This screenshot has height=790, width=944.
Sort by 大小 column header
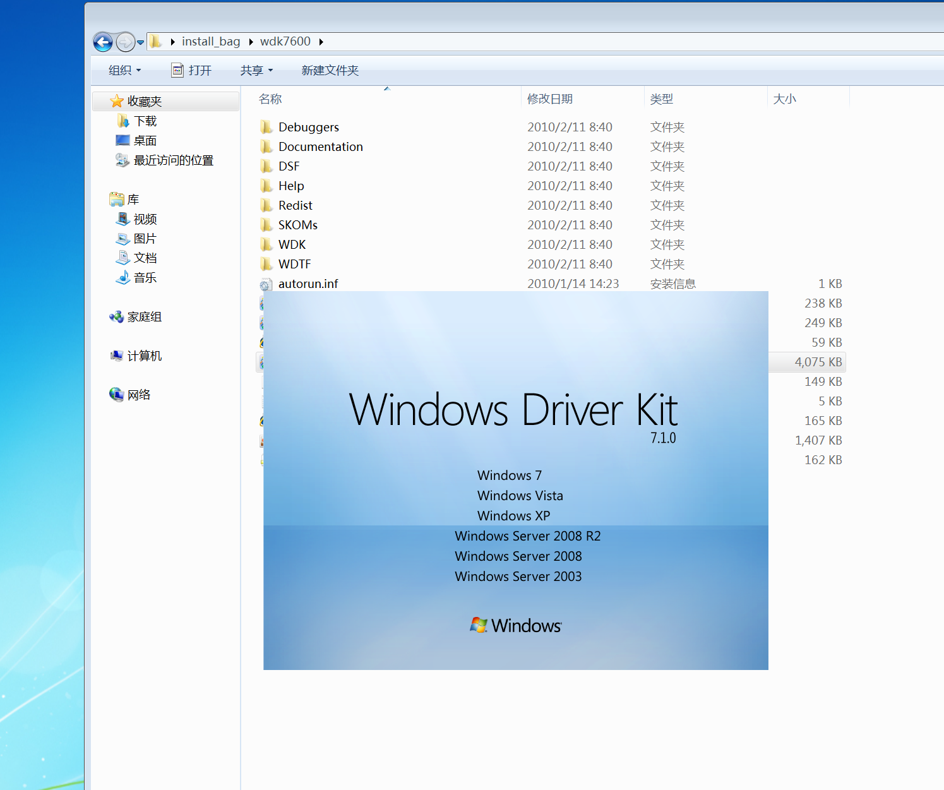pos(785,99)
